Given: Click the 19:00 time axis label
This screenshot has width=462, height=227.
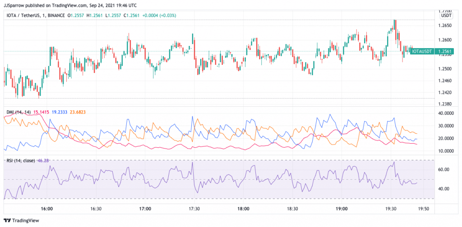Looking at the screenshot, I should (341, 209).
